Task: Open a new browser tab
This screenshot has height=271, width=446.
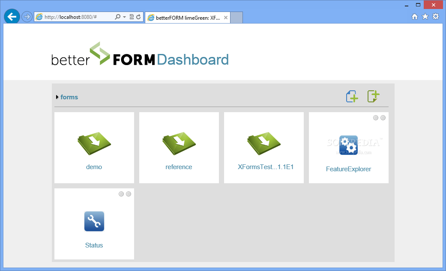Action: 236,18
